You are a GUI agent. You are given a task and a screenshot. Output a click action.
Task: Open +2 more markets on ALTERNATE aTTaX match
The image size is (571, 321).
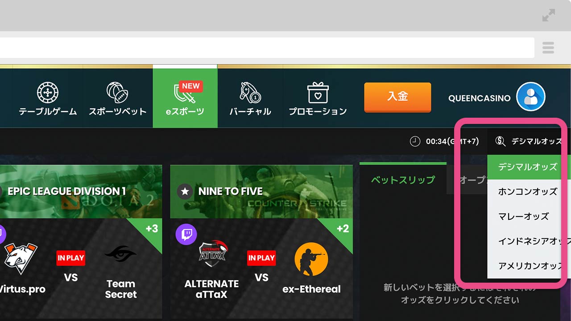343,229
